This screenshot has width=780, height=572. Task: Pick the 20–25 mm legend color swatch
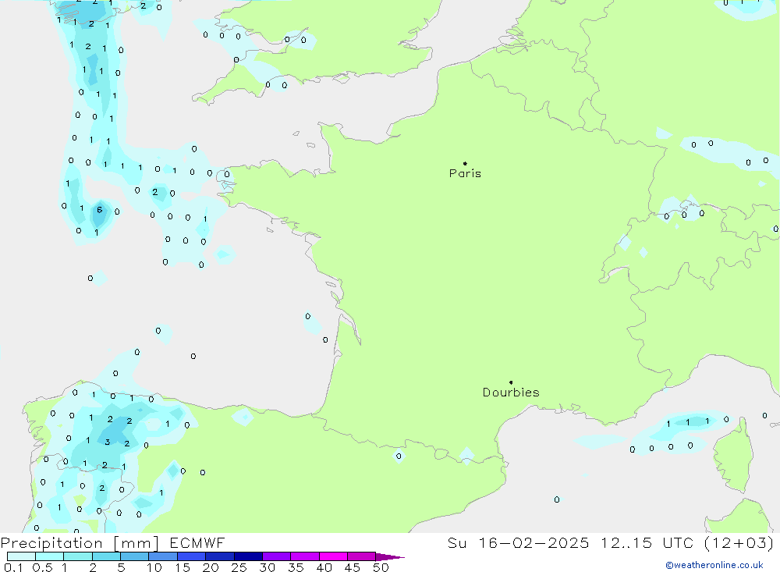pos(220,556)
